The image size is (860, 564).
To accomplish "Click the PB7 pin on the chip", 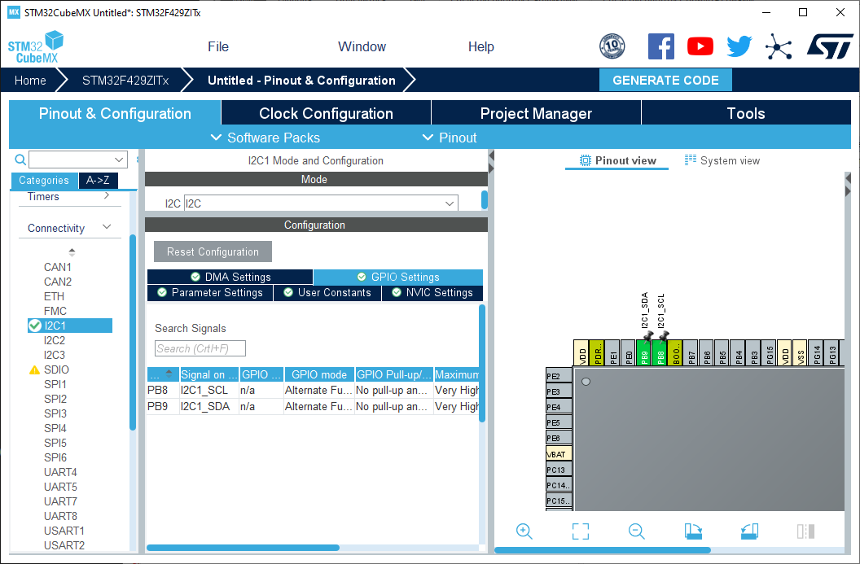I will tap(691, 352).
